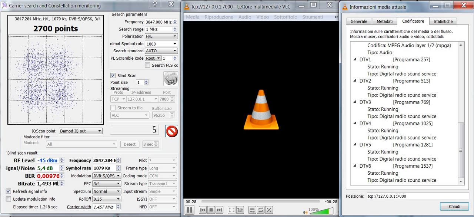Screen dimensions: 474x217
Task: Collapse the DTV2 tree node
Action: (355, 80)
